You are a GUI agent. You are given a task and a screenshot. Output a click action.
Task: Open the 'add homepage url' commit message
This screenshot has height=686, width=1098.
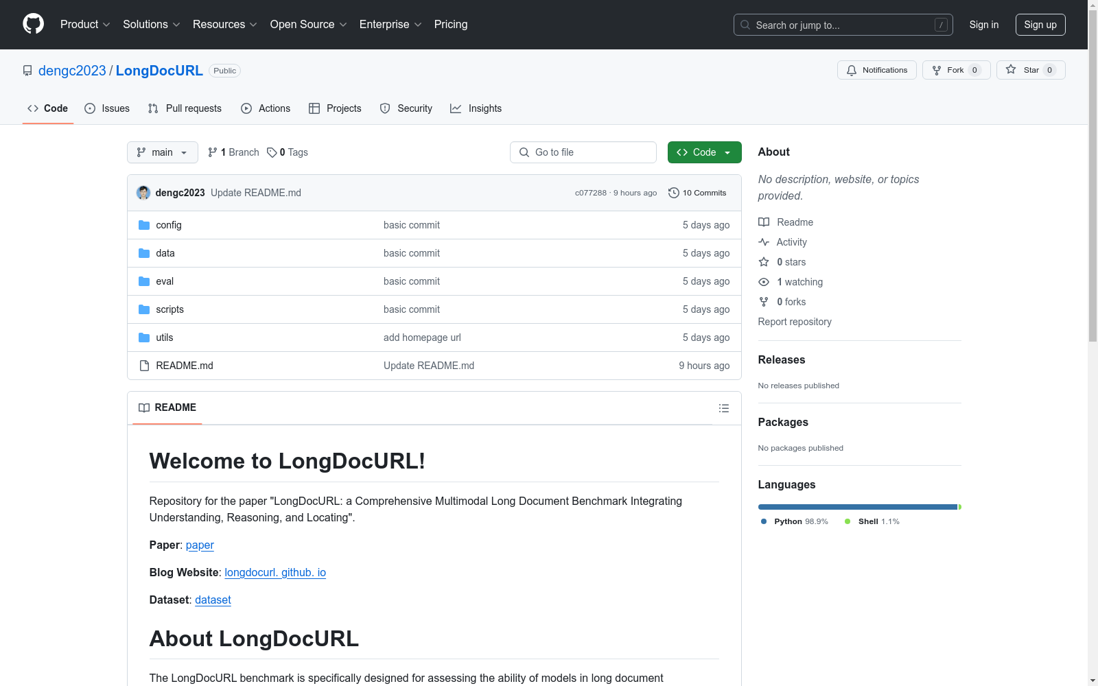click(422, 338)
